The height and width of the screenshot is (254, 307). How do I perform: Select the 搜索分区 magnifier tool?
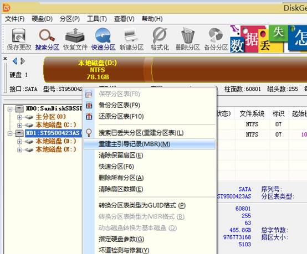[47, 39]
